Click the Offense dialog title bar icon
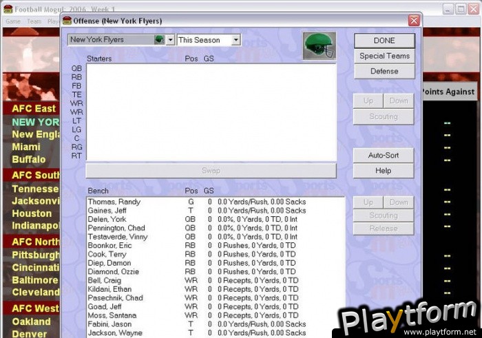Screen dimensions: 482x338 pyautogui.click(x=67, y=21)
